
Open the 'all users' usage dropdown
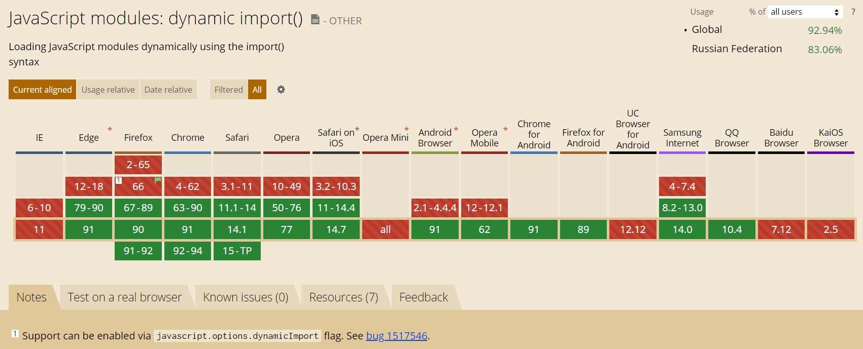tap(805, 12)
